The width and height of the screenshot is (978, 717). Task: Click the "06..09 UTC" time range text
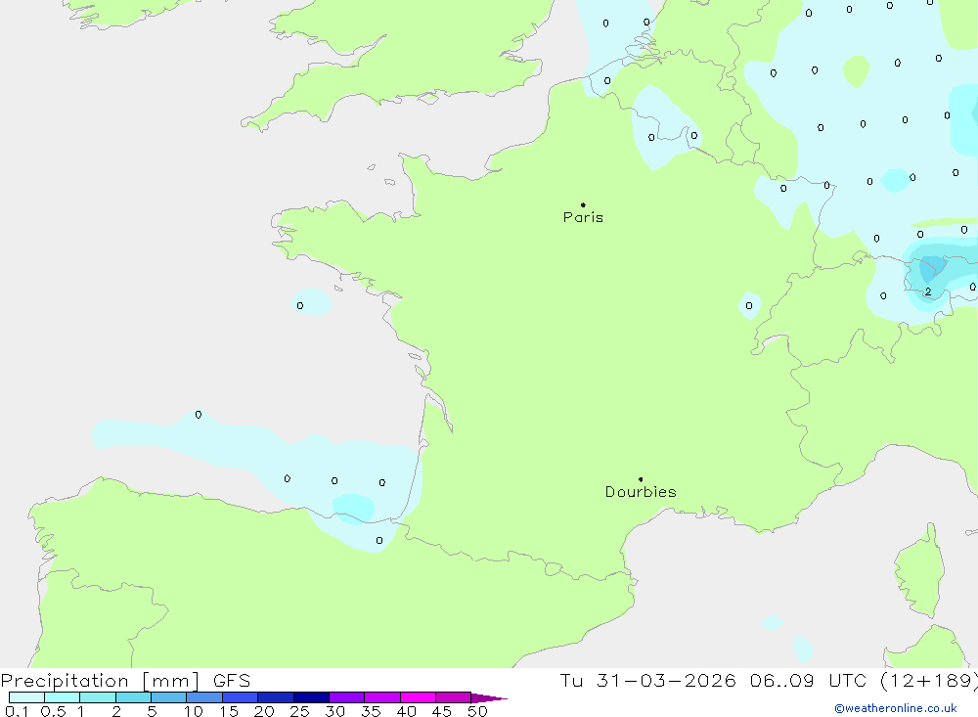(x=810, y=680)
